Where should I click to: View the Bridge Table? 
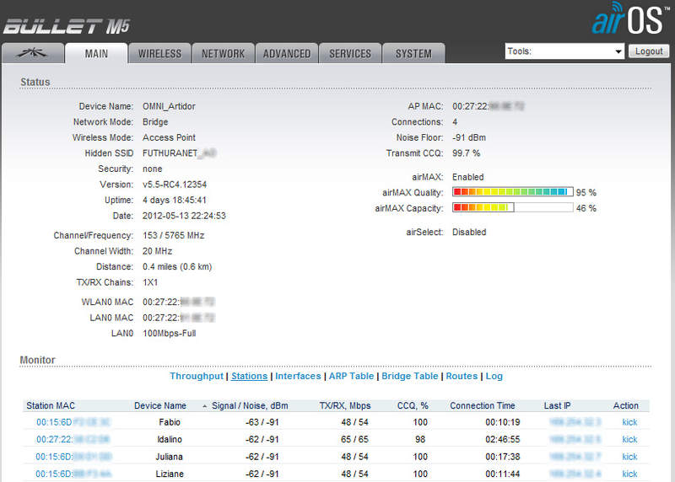coord(410,376)
